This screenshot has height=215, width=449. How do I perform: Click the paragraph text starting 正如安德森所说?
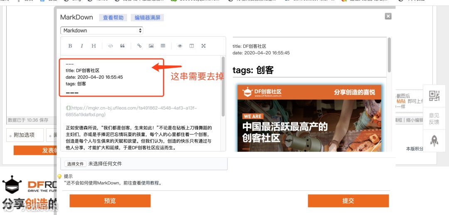point(138,138)
